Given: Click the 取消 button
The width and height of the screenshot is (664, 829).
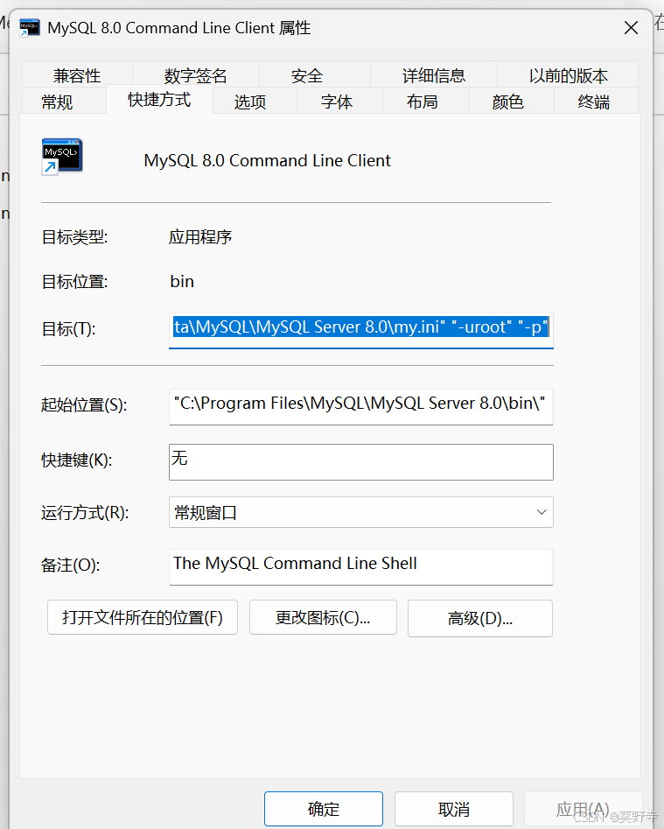Looking at the screenshot, I should pyautogui.click(x=454, y=808).
